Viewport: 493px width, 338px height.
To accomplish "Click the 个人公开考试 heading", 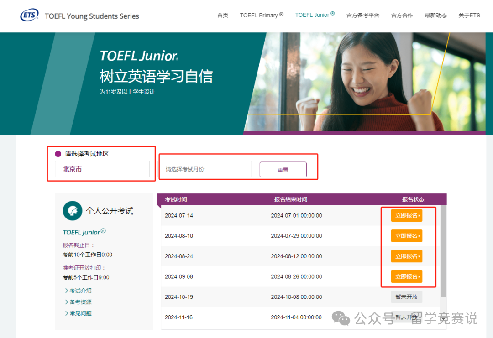I will (110, 210).
